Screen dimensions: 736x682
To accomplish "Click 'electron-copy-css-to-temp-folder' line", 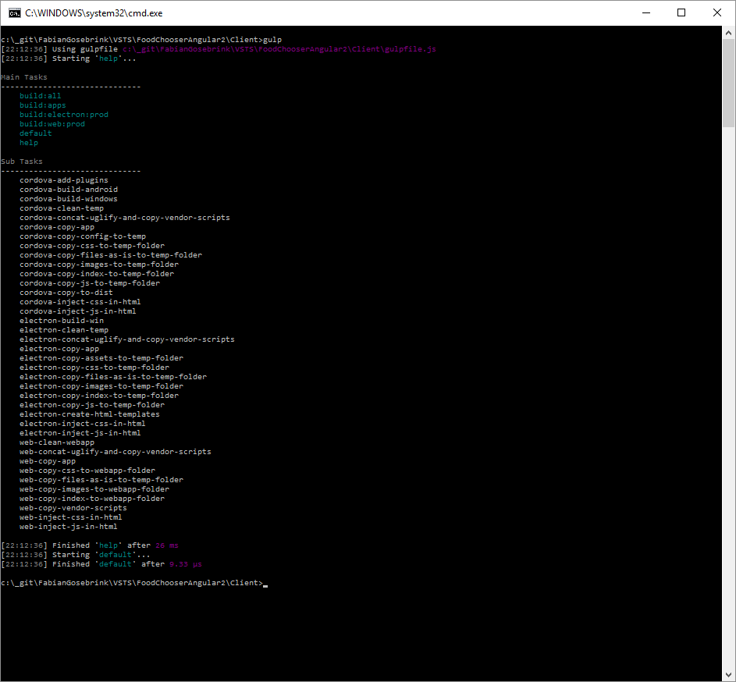I will [94, 368].
